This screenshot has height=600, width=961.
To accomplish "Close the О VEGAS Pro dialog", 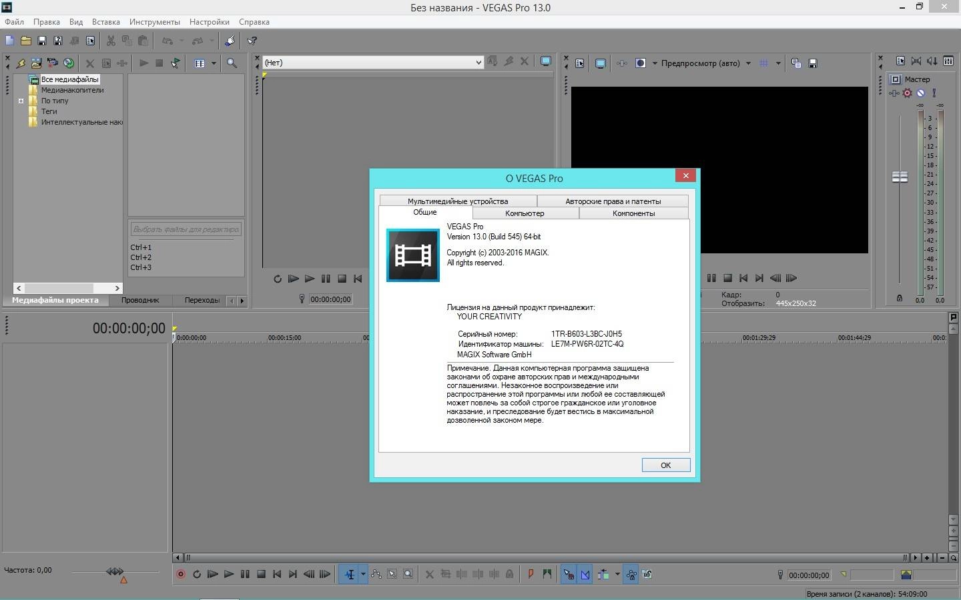I will click(x=685, y=175).
